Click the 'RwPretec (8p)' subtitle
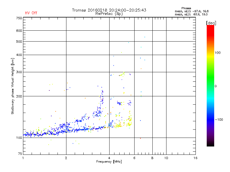Screen dimensions: 230x172 tap(109, 14)
